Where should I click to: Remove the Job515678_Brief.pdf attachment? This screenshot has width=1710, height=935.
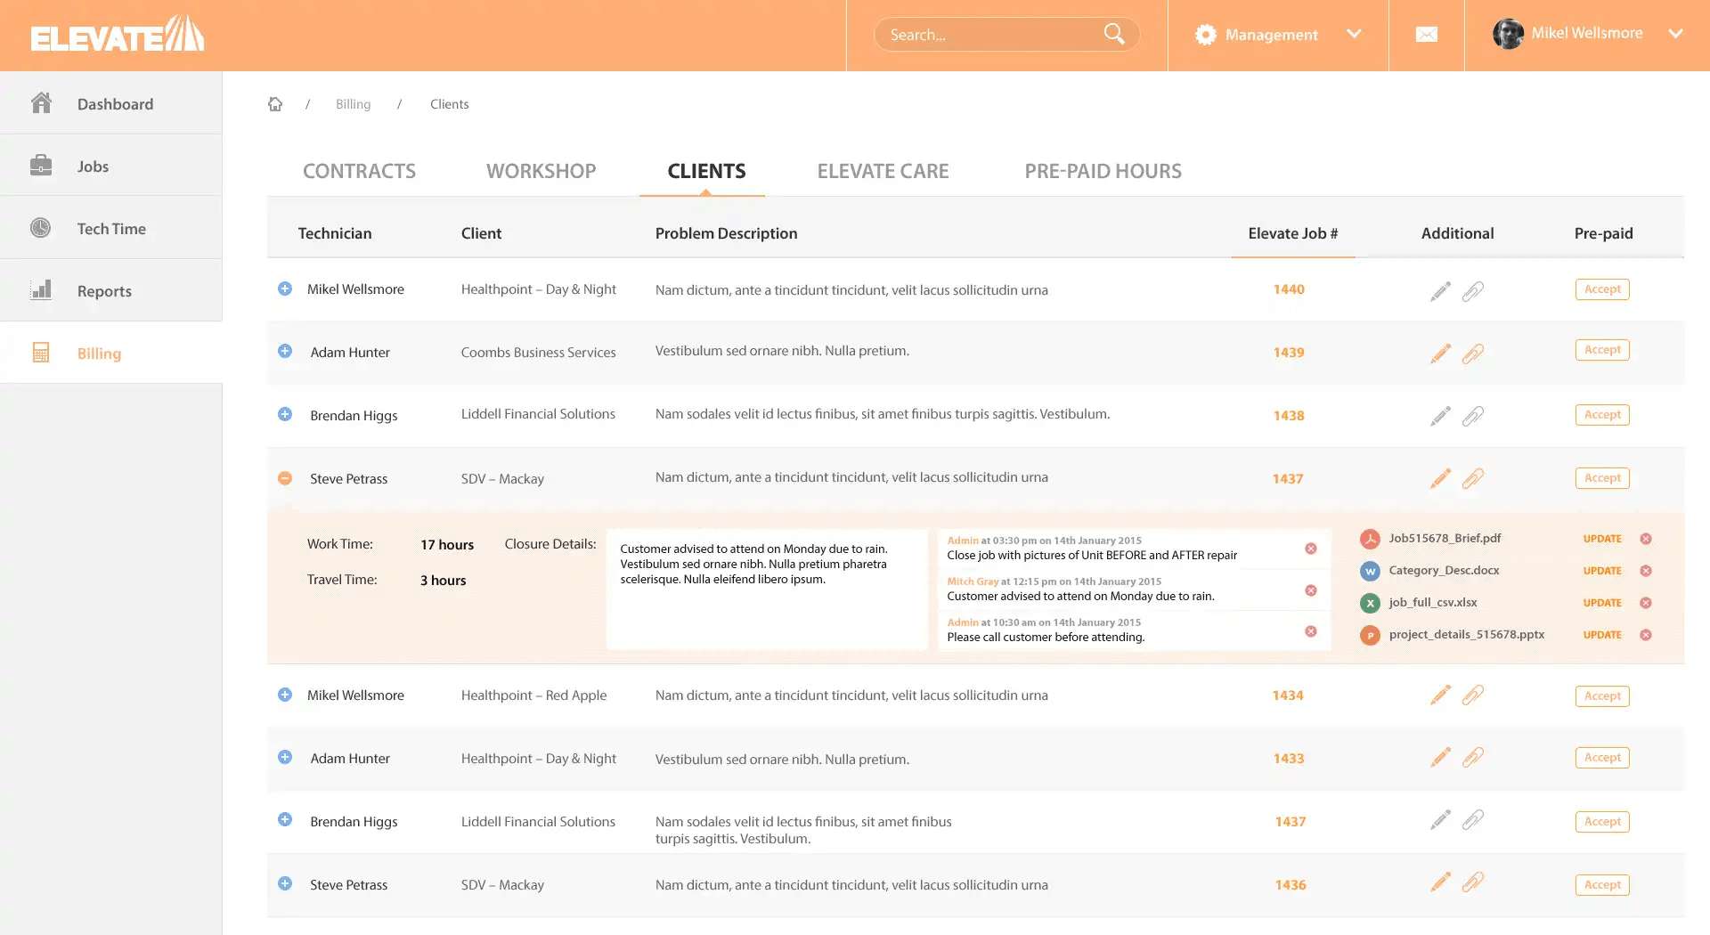pyautogui.click(x=1646, y=539)
